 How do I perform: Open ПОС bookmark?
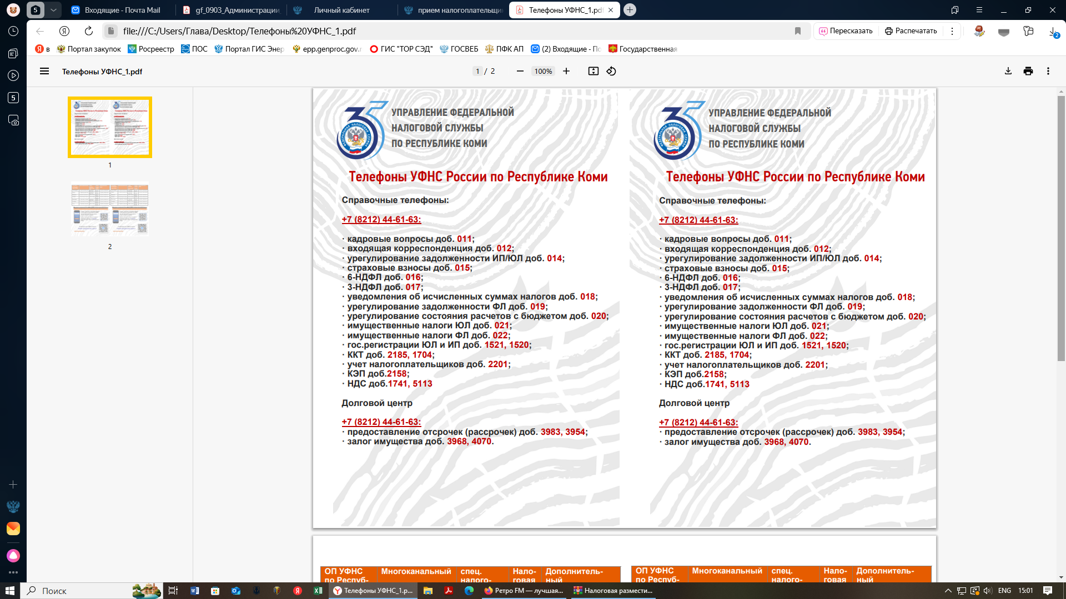tap(194, 49)
